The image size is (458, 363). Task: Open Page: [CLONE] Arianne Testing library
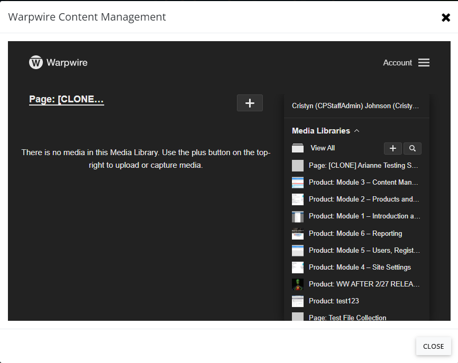[363, 166]
